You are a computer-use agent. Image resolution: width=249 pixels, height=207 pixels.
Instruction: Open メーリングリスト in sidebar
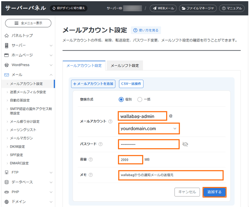point(23,130)
